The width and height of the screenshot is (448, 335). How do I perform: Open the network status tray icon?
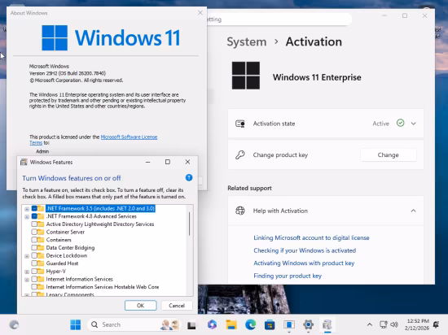(x=383, y=324)
